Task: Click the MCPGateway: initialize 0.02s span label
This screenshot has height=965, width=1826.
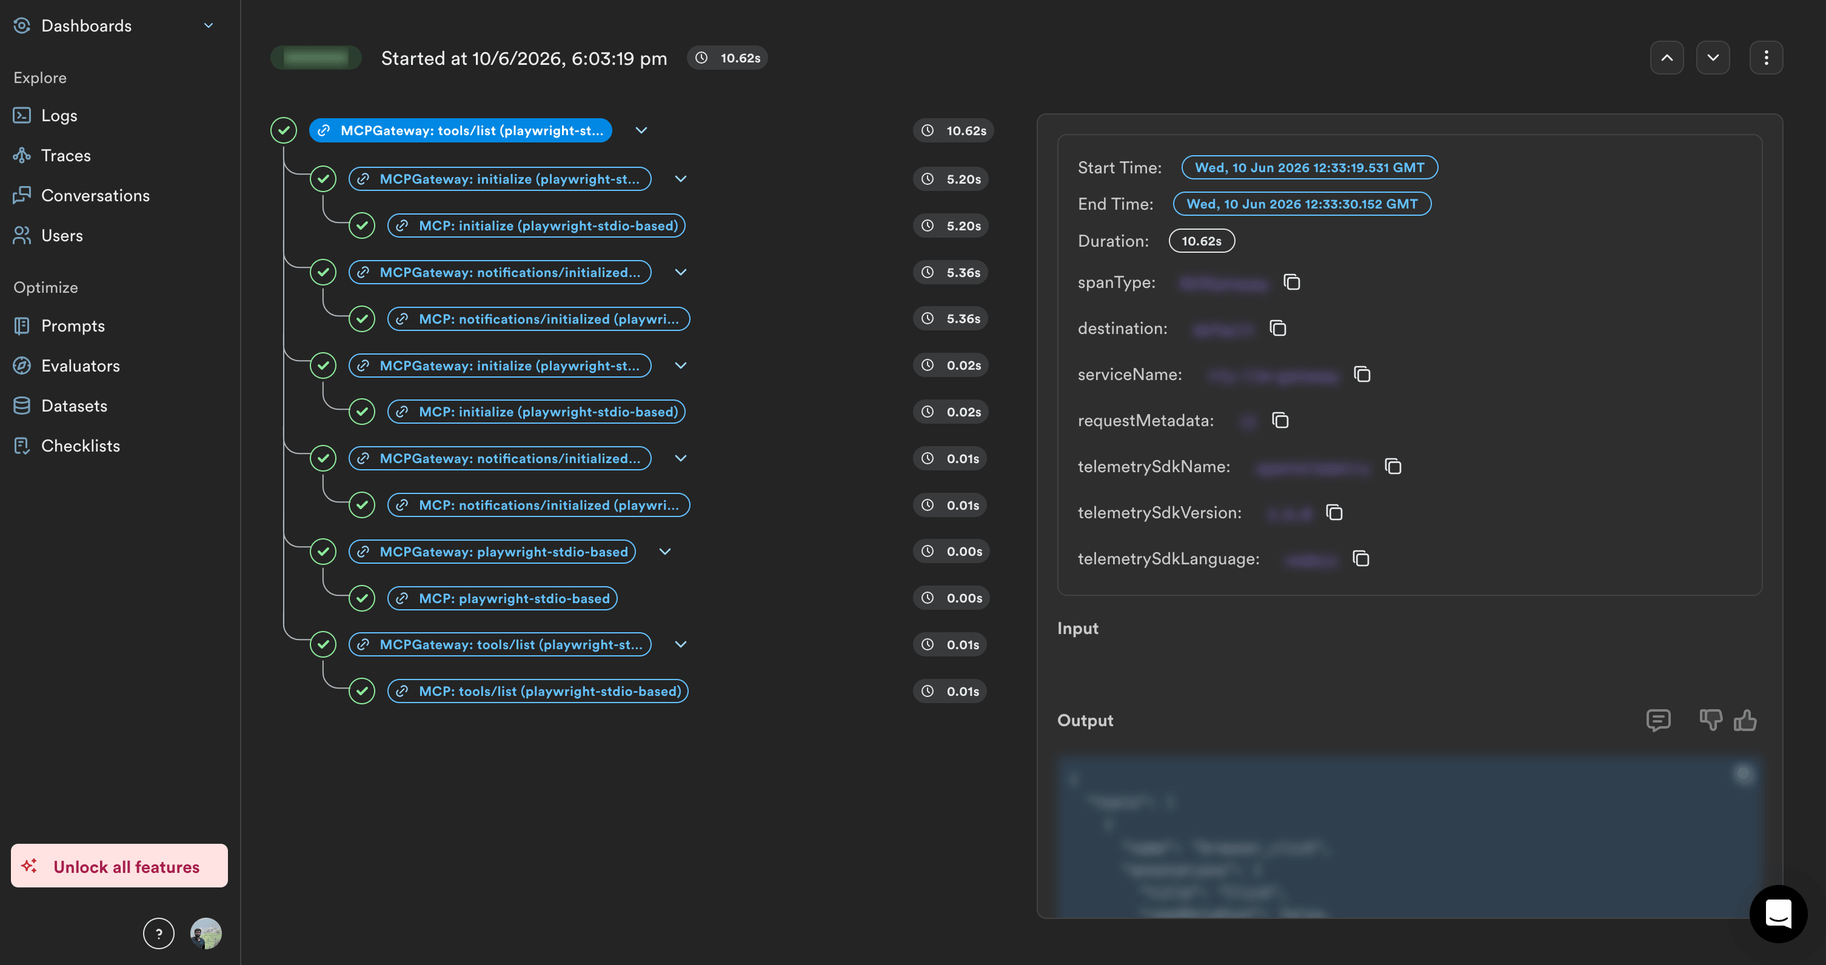Action: pos(500,366)
